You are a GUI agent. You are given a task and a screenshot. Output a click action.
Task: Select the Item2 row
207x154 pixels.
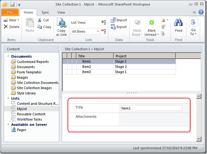[119, 67]
